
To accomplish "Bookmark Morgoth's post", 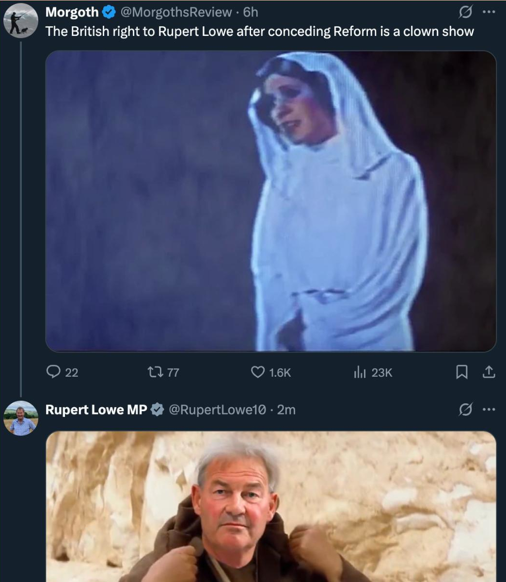I will pos(461,372).
